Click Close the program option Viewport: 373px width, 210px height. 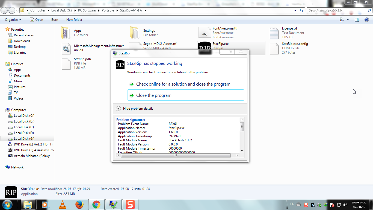(x=186, y=95)
